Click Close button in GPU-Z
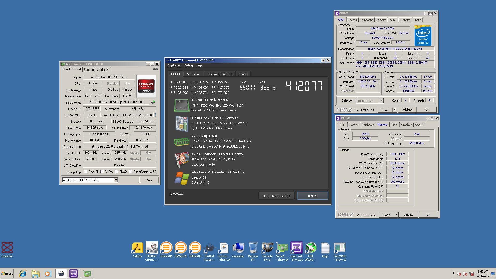Viewport: 496px width, 279px height. point(149,180)
